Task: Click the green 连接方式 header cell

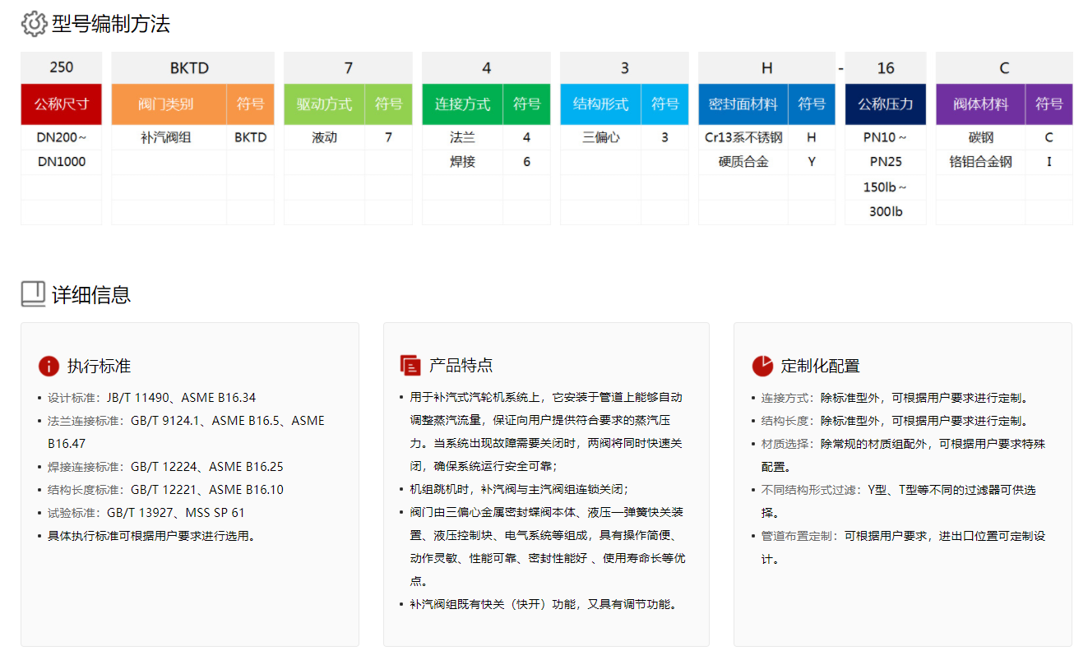Action: tap(462, 104)
